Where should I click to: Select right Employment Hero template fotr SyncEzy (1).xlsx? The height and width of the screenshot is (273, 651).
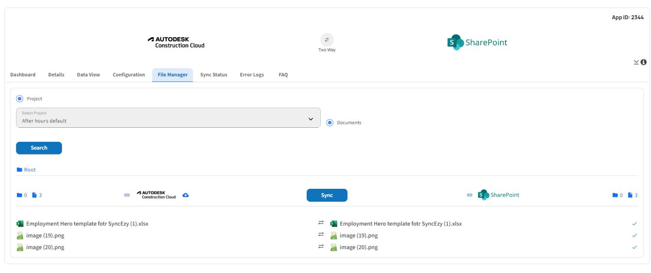pyautogui.click(x=400, y=224)
